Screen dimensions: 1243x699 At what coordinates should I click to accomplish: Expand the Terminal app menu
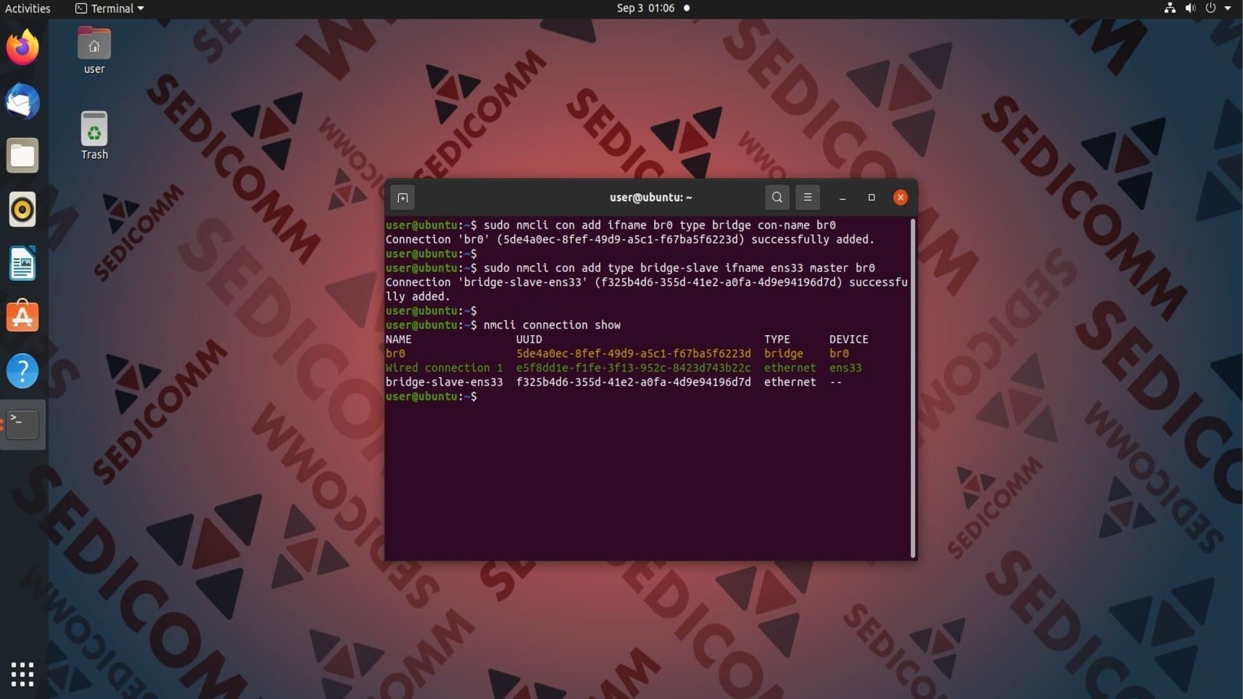(110, 8)
